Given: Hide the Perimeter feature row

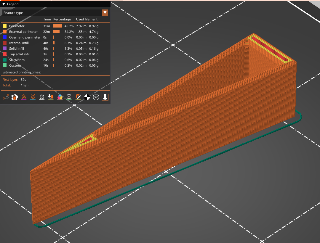Looking at the screenshot, I should point(55,26).
